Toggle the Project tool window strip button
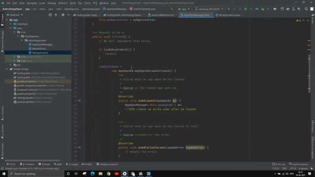The image size is (315, 177). [2, 20]
